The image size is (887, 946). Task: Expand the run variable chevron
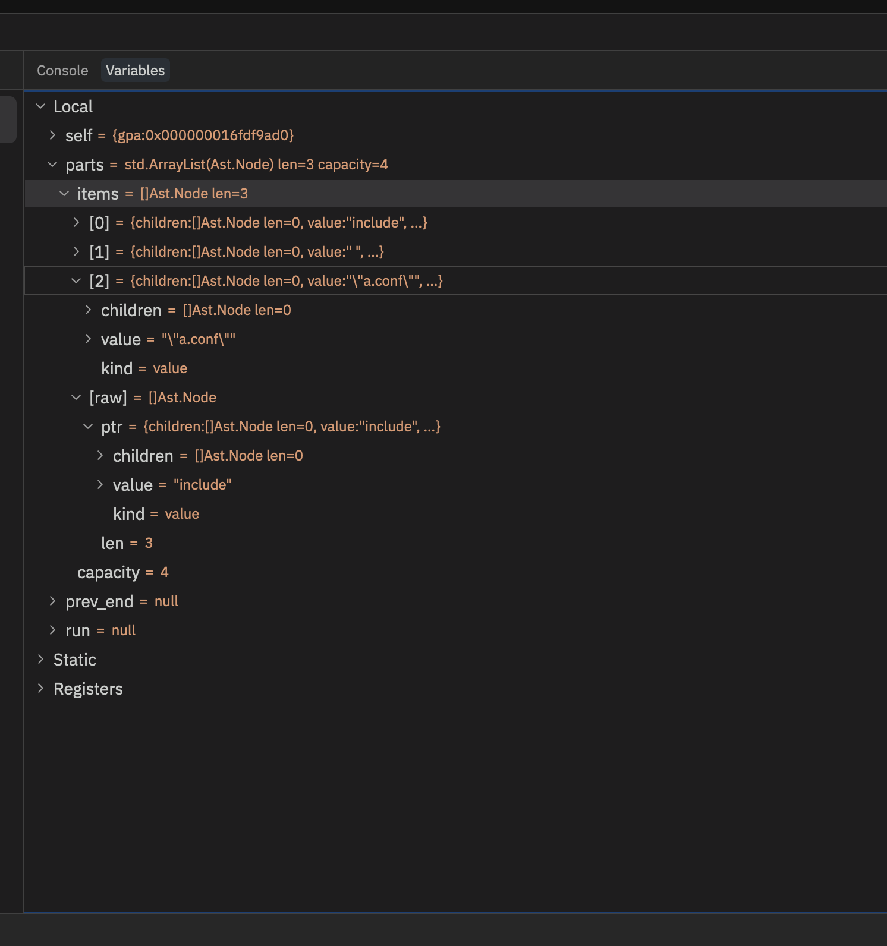[52, 630]
